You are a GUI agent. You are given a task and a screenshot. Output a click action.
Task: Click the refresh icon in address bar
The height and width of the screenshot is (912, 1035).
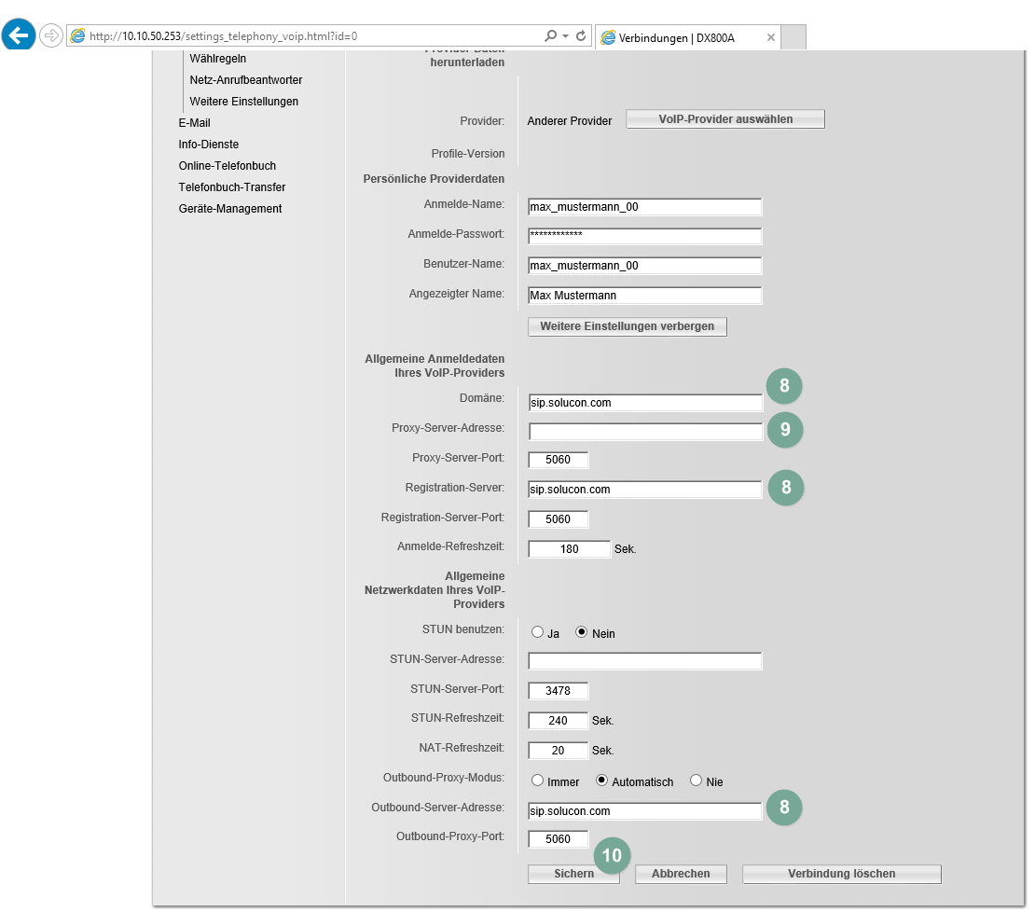coord(581,36)
